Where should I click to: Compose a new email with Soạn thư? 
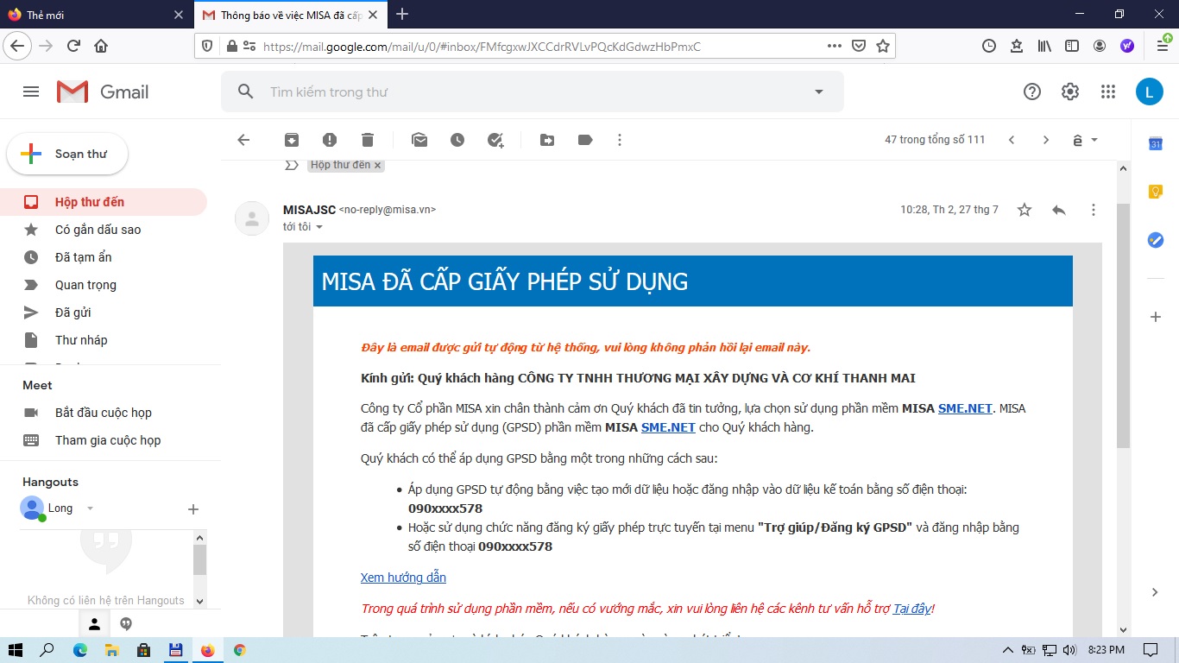(67, 154)
